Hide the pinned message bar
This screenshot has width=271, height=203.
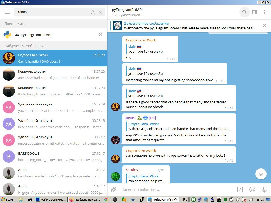(x=264, y=26)
